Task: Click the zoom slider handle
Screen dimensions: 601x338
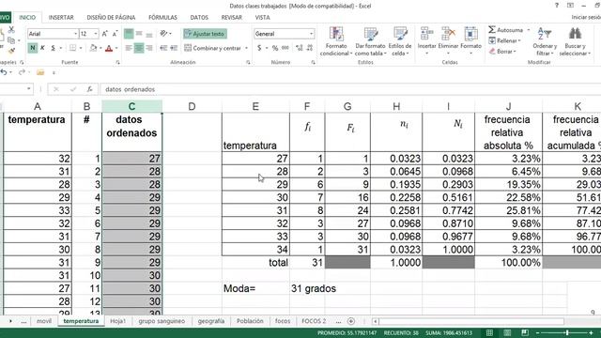Action: pos(567,332)
